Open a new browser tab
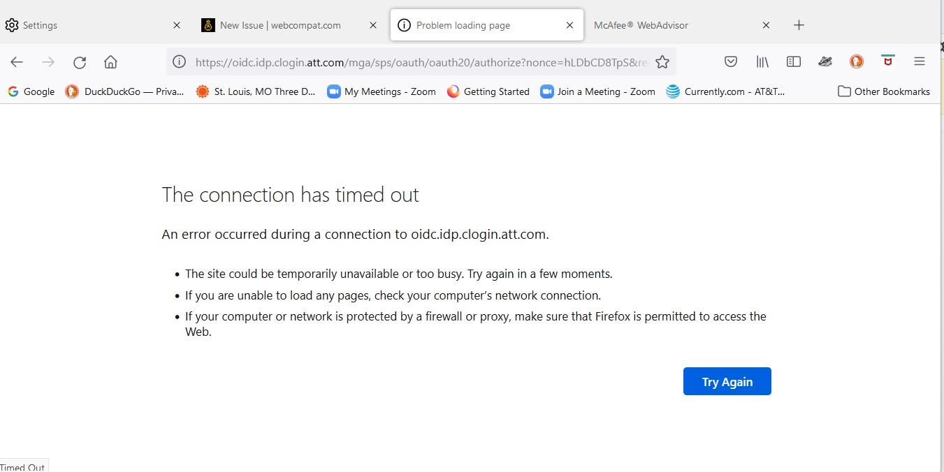The image size is (944, 472). [798, 25]
